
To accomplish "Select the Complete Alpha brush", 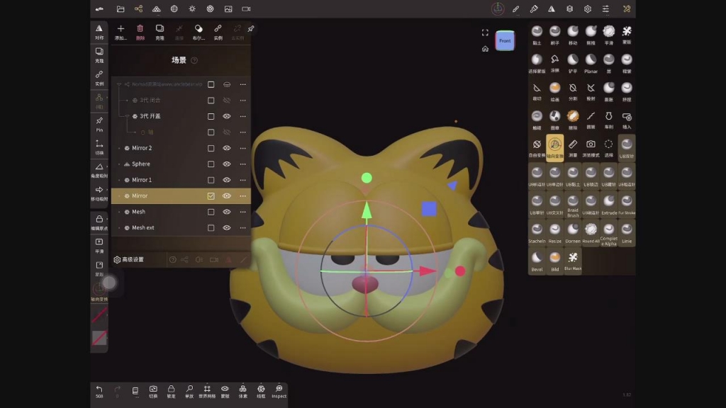I will click(609, 232).
